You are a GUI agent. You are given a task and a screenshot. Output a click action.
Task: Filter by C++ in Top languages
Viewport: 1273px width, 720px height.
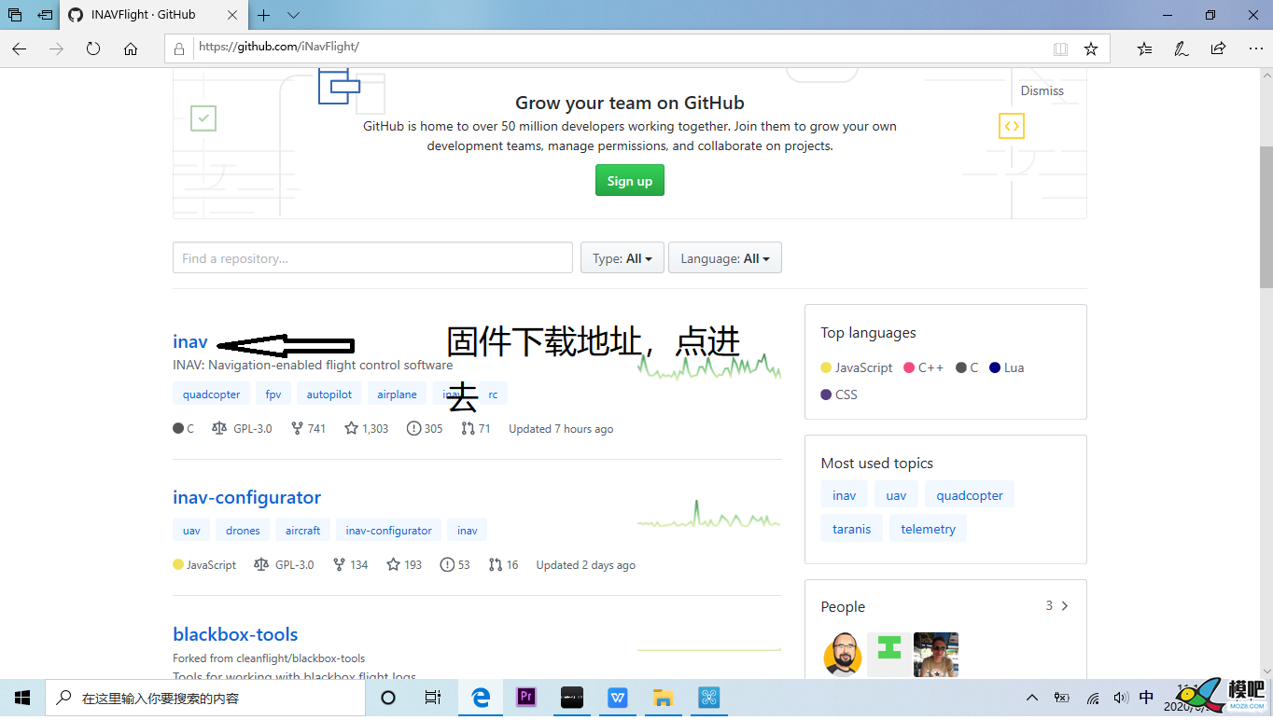[x=923, y=367]
